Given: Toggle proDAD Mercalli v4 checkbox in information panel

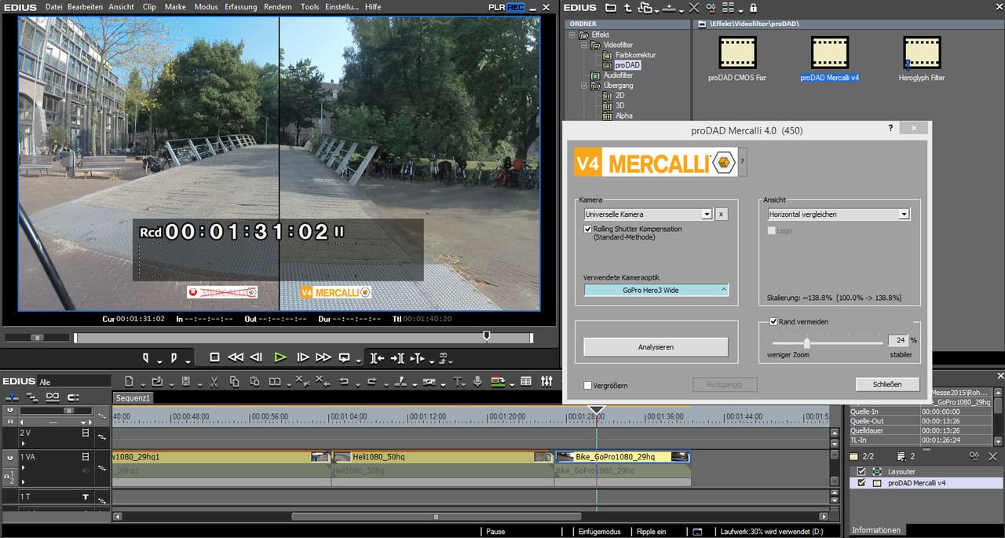Looking at the screenshot, I should coord(861,483).
